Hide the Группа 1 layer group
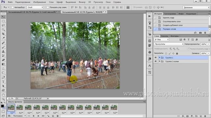This screenshot has width=211, height=118. (156, 58)
